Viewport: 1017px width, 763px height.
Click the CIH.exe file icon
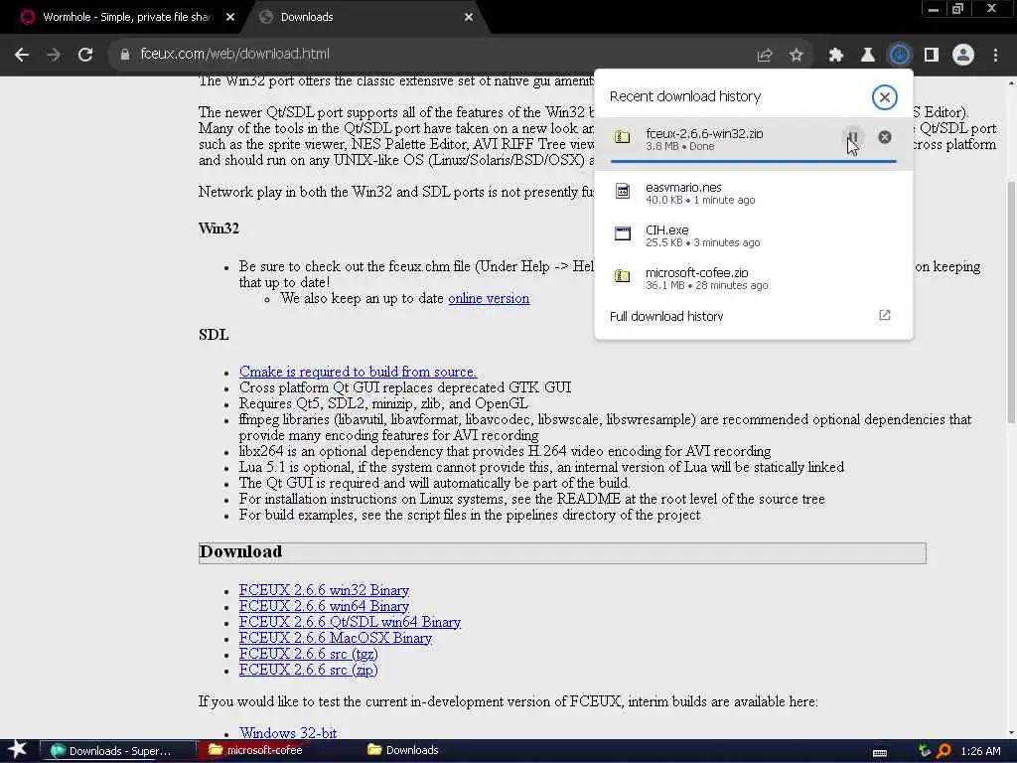pos(622,233)
